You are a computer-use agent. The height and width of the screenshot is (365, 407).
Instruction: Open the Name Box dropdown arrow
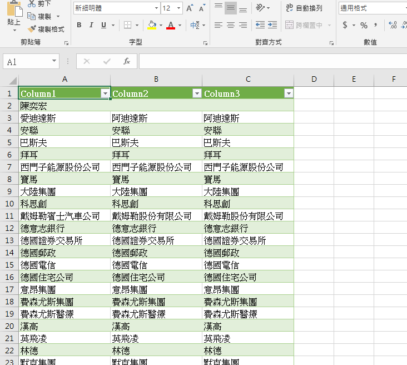click(54, 61)
